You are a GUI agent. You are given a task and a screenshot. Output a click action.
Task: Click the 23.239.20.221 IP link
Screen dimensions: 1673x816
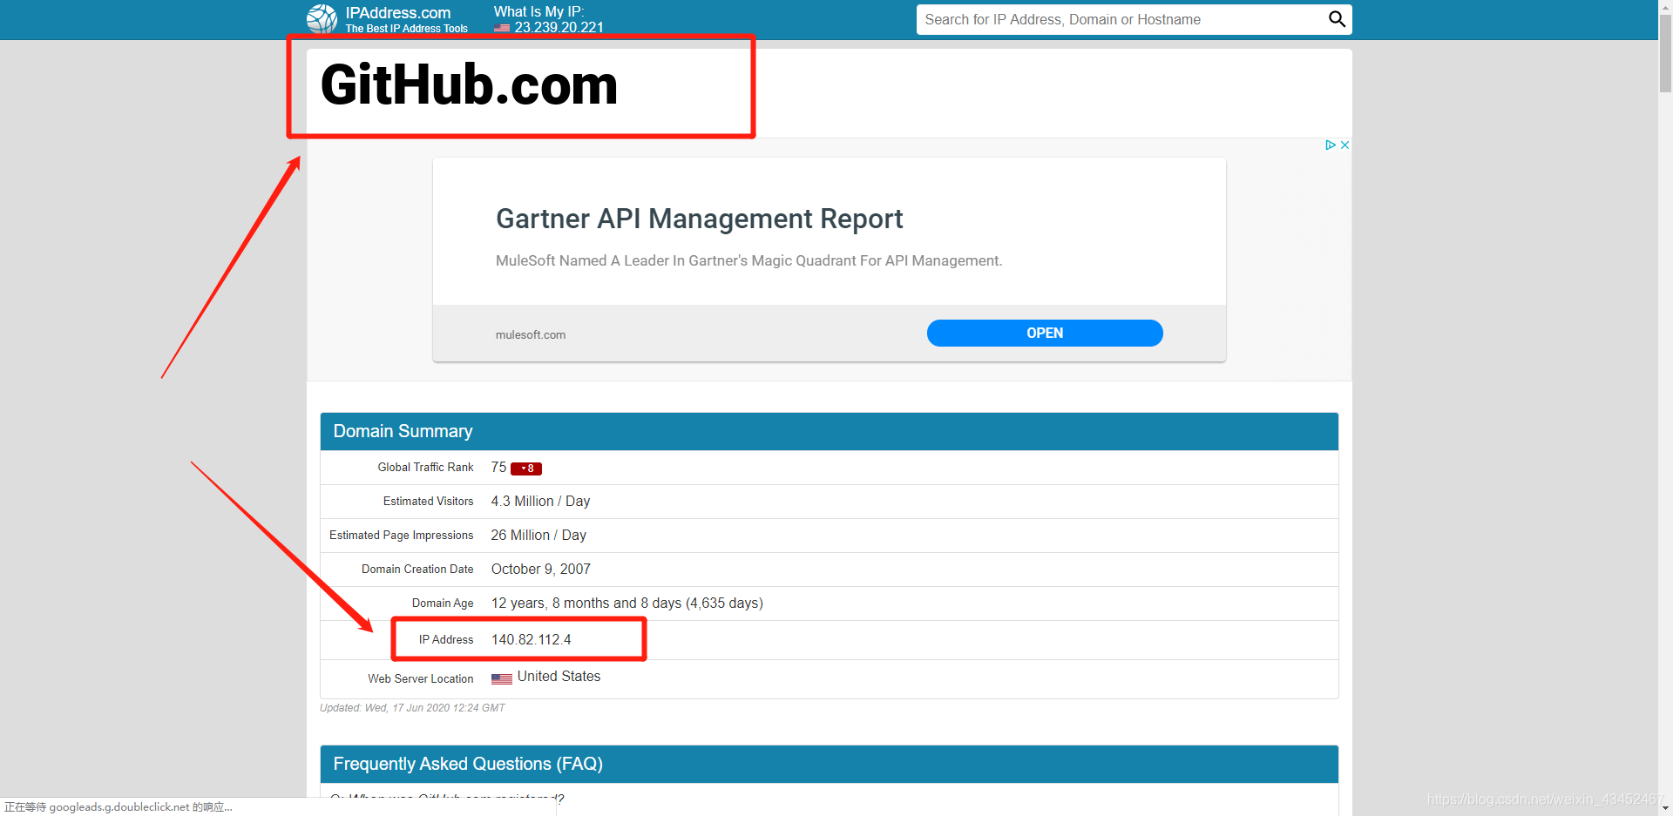(559, 28)
